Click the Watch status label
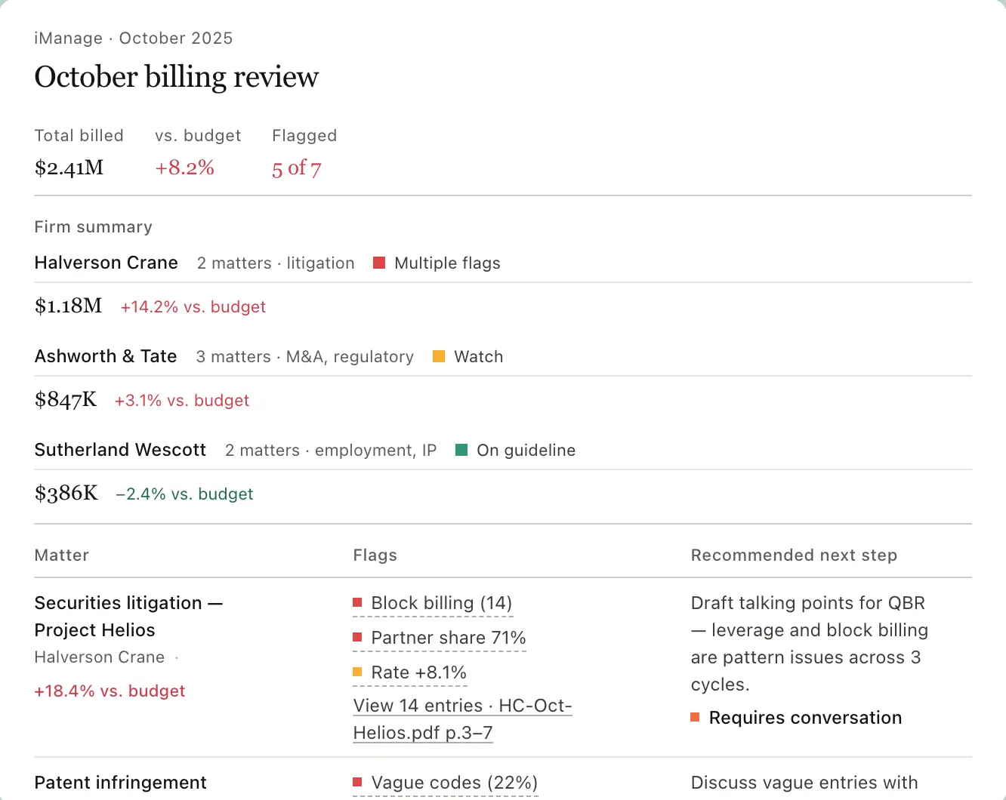Image resolution: width=1006 pixels, height=800 pixels. [479, 357]
